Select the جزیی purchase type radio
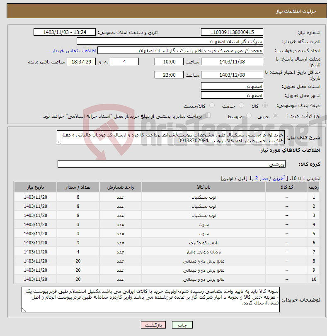 (275, 116)
